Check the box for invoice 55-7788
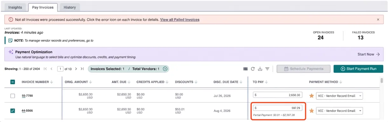The image size is (388, 122). tap(12, 96)
